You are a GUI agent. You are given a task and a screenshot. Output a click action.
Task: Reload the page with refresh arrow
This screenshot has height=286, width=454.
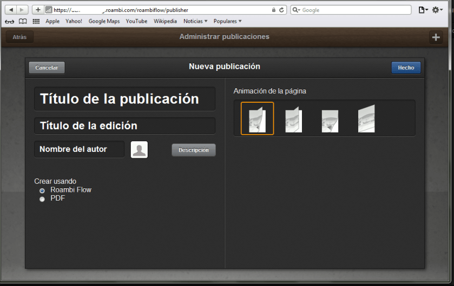tap(282, 10)
